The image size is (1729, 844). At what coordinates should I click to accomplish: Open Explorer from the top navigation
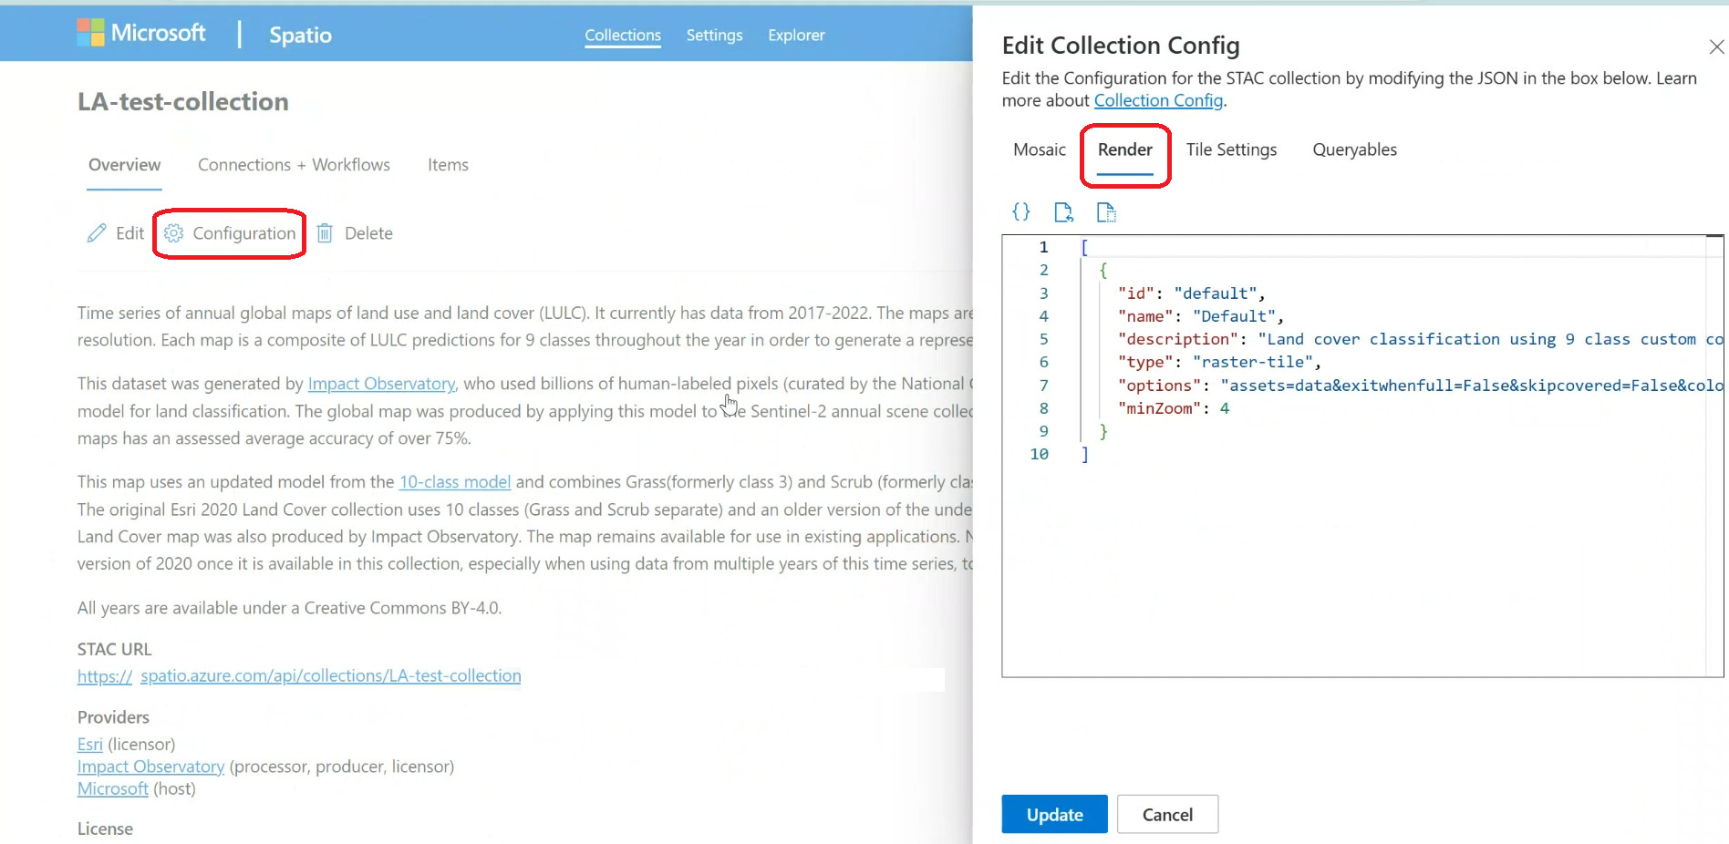pyautogui.click(x=796, y=35)
